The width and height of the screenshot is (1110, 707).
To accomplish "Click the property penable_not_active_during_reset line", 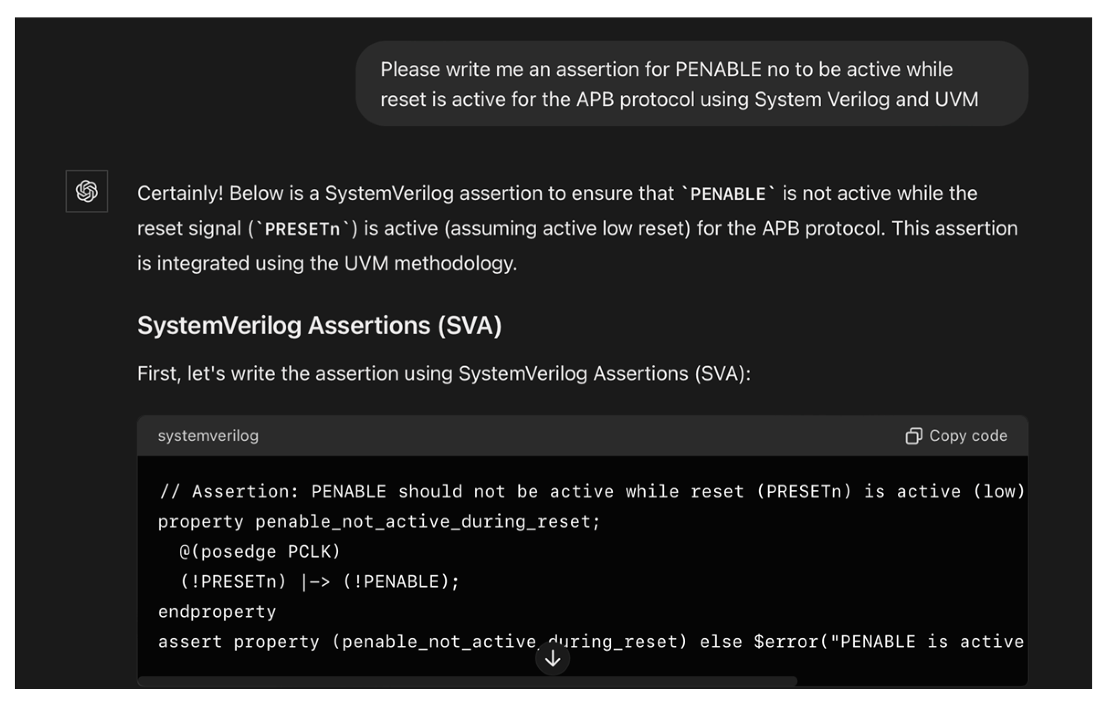I will [379, 522].
